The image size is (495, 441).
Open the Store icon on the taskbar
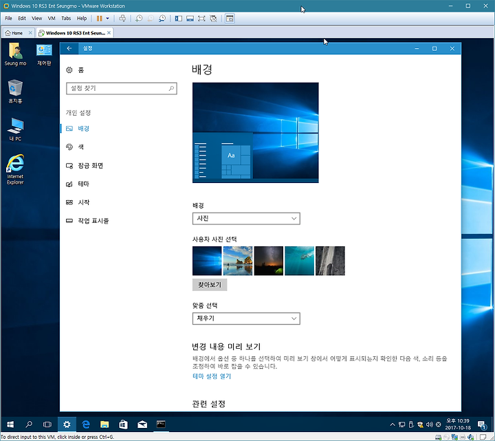coord(124,424)
